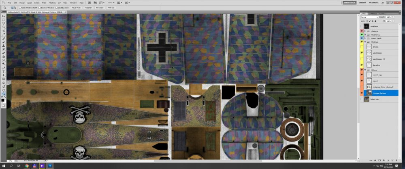Image resolution: width=405 pixels, height=169 pixels.
Task: Select the Hand tool
Action: [x=4, y=90]
